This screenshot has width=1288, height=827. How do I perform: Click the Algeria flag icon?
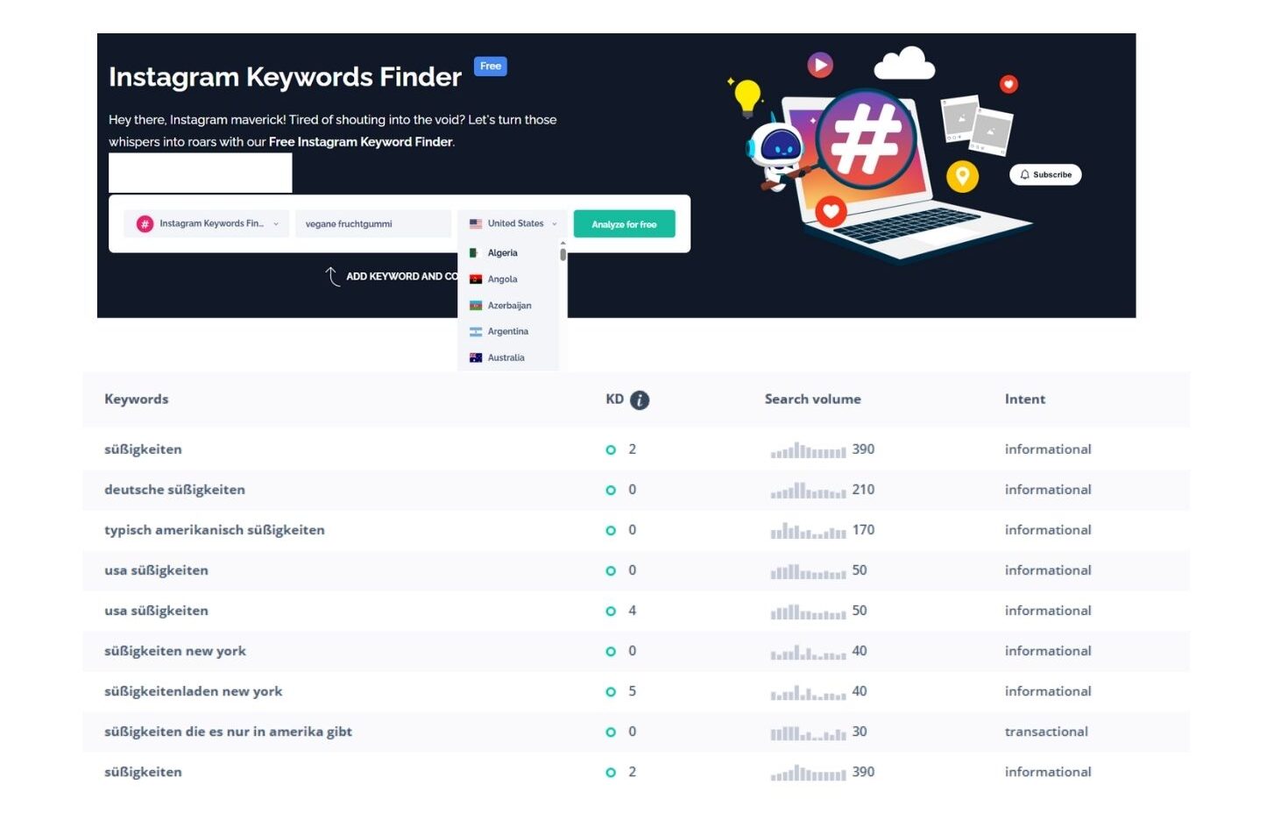point(474,253)
